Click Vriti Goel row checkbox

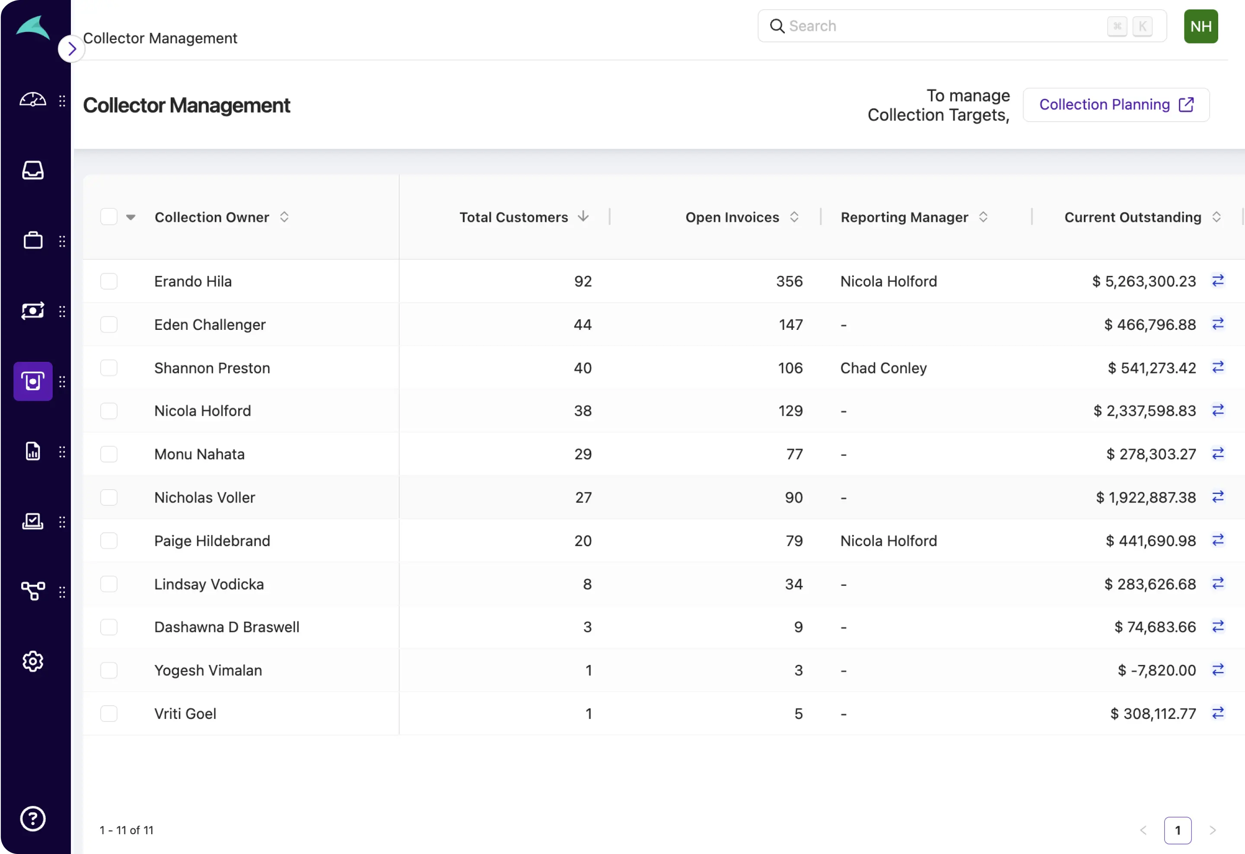pyautogui.click(x=109, y=713)
